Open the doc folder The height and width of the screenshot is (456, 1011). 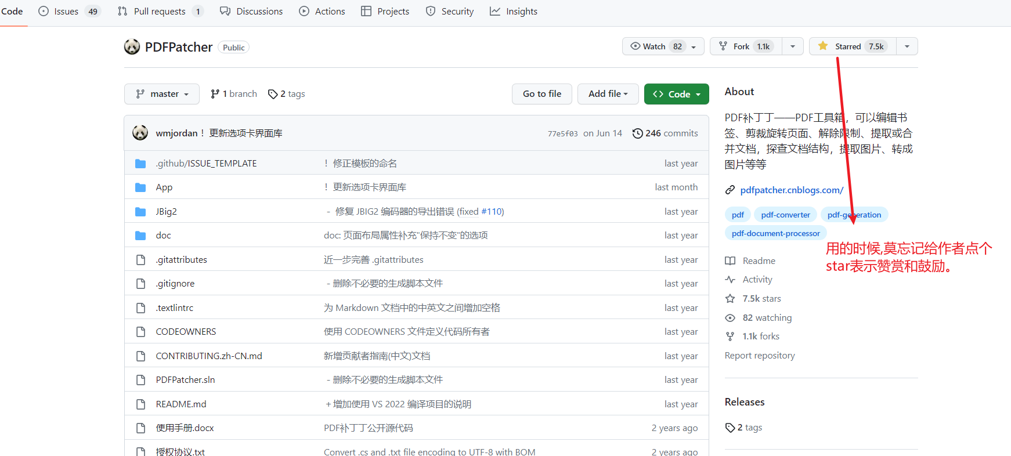[164, 236]
